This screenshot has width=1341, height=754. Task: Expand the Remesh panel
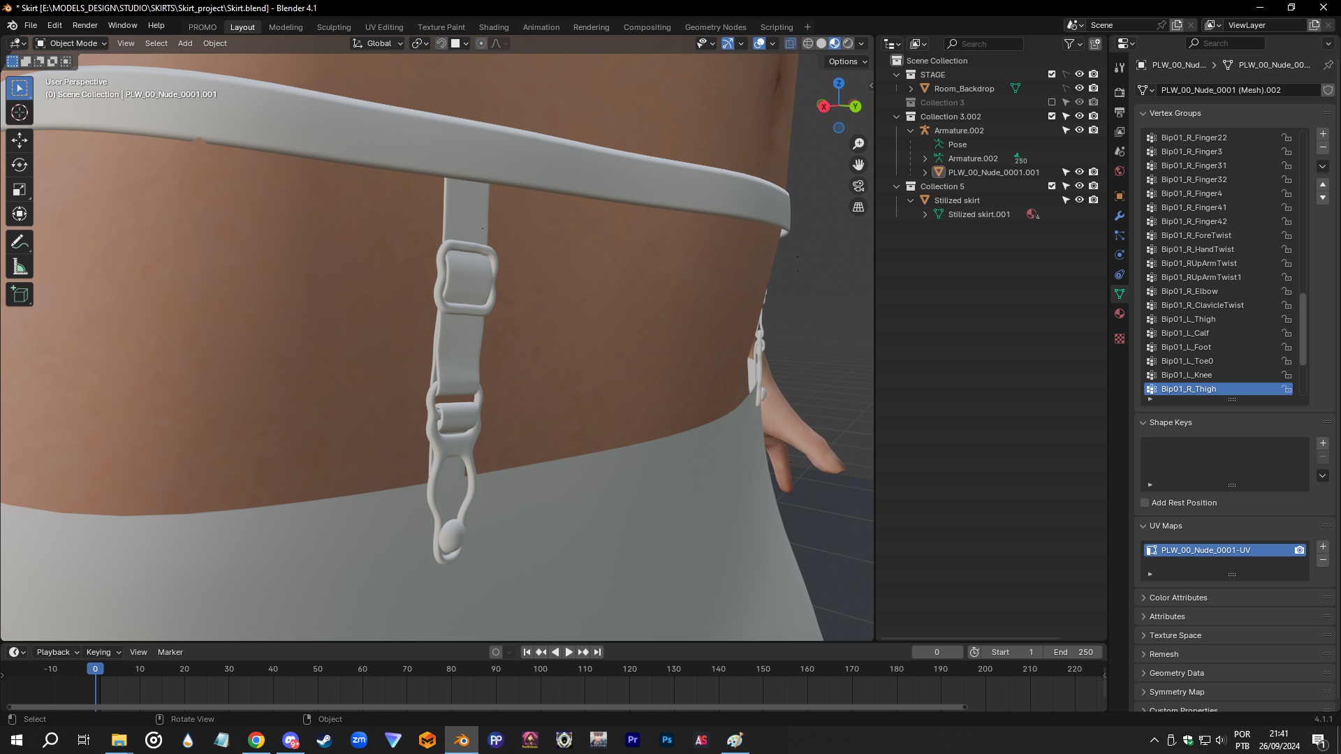pyautogui.click(x=1143, y=654)
